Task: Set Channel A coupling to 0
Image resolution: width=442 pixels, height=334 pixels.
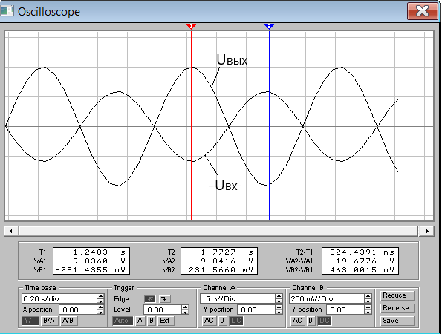Action: (x=222, y=321)
